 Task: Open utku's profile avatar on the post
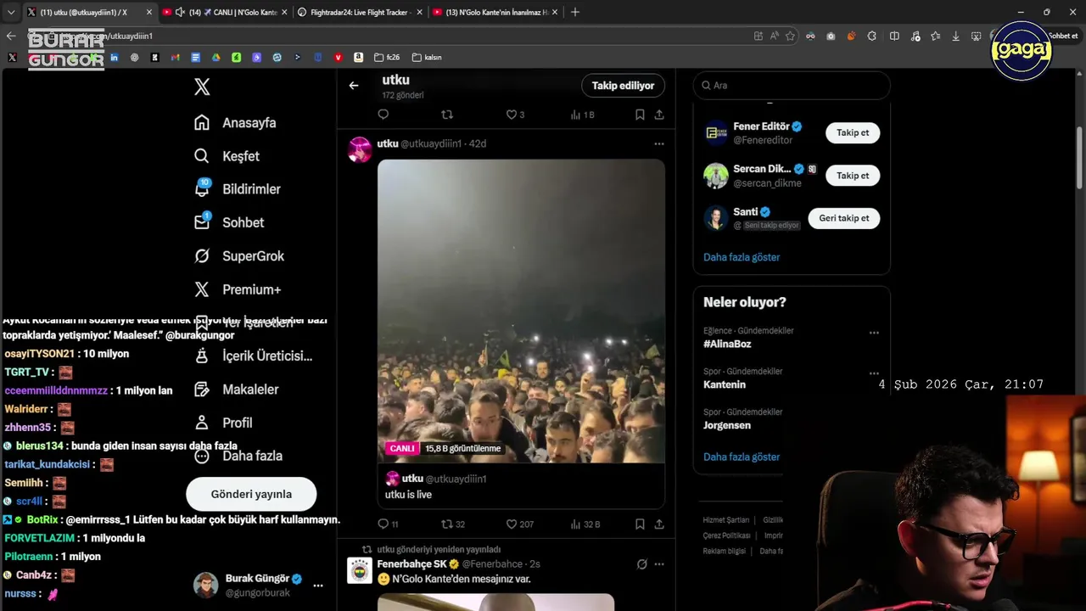point(360,149)
